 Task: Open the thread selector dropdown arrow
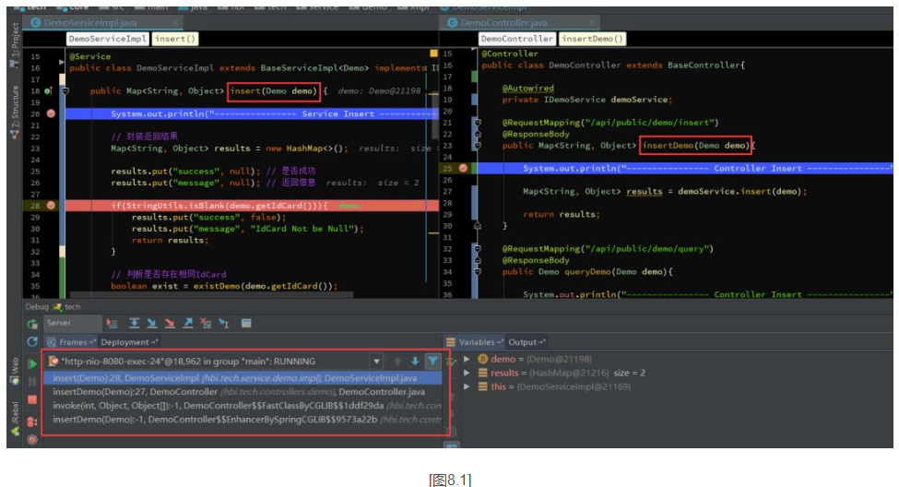click(377, 362)
